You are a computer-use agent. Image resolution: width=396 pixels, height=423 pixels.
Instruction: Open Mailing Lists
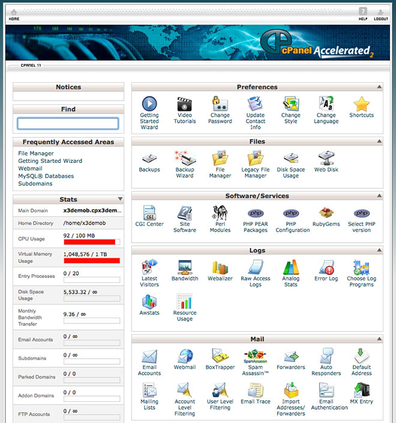(x=149, y=390)
